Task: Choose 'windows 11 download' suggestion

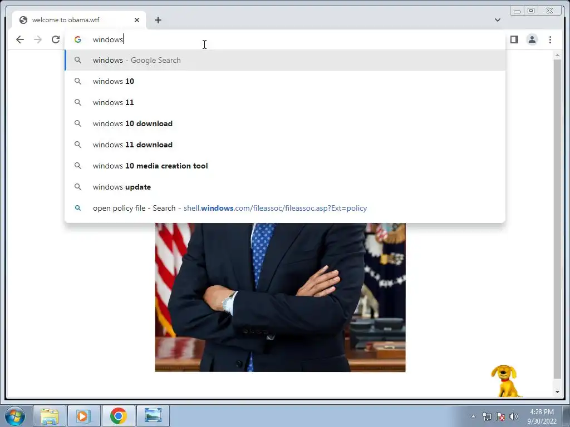Action: click(285, 145)
